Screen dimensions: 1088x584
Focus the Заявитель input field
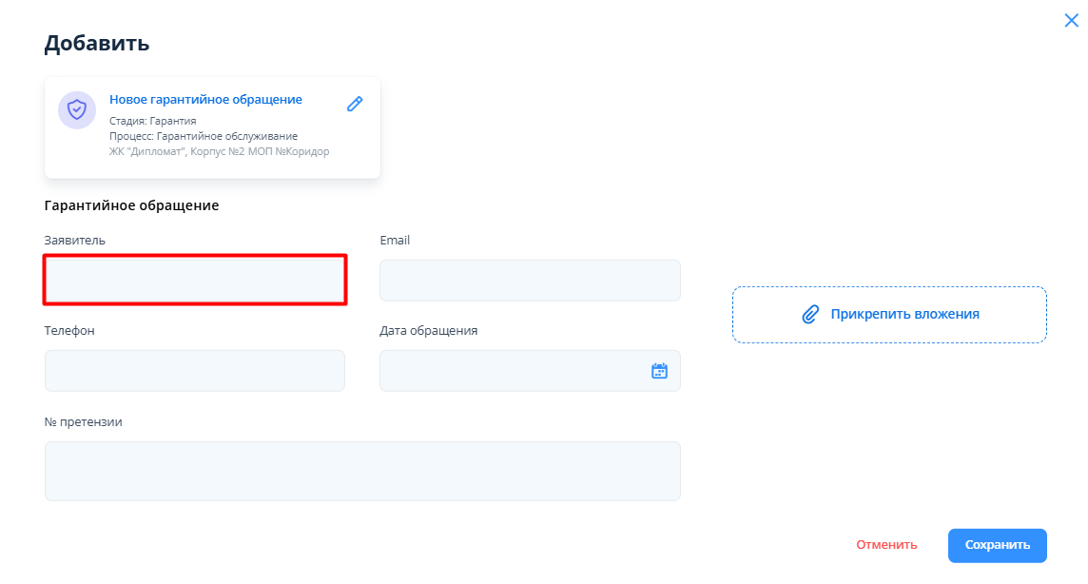pos(195,280)
